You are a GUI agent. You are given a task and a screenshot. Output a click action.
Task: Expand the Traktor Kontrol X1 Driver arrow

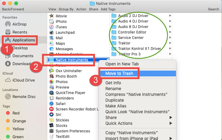(x=170, y=48)
